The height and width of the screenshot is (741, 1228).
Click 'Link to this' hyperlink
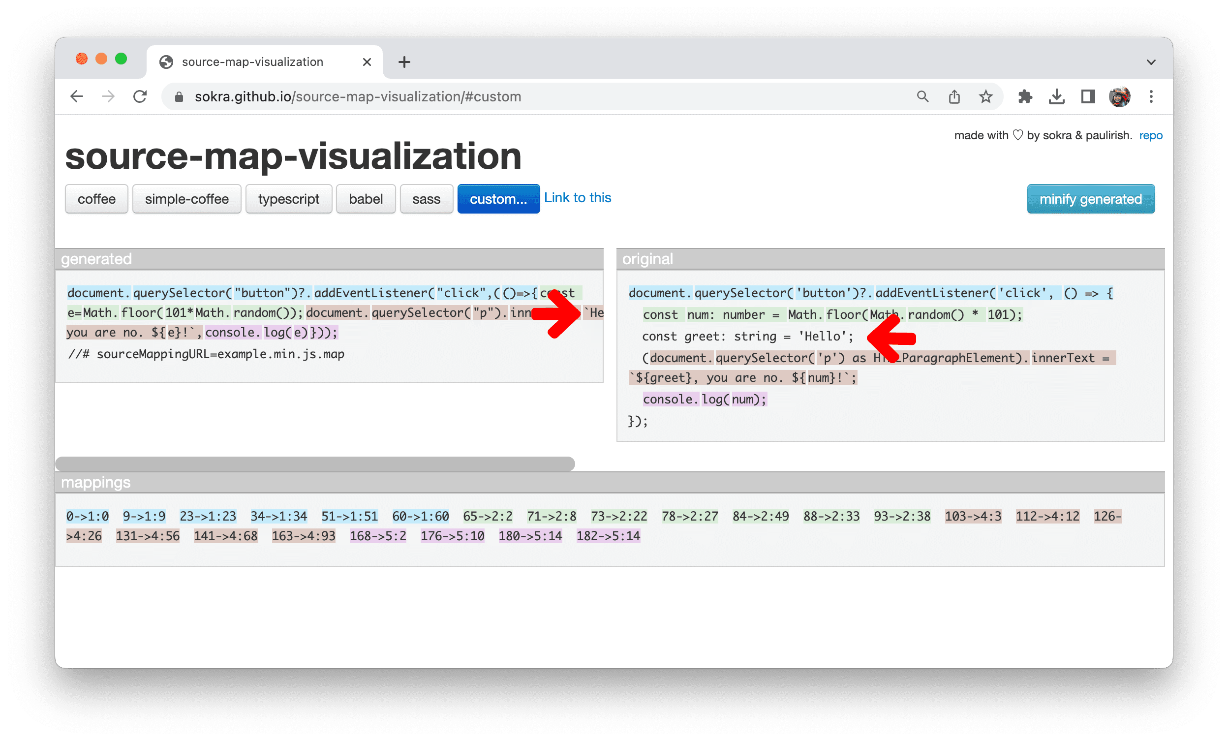click(579, 198)
